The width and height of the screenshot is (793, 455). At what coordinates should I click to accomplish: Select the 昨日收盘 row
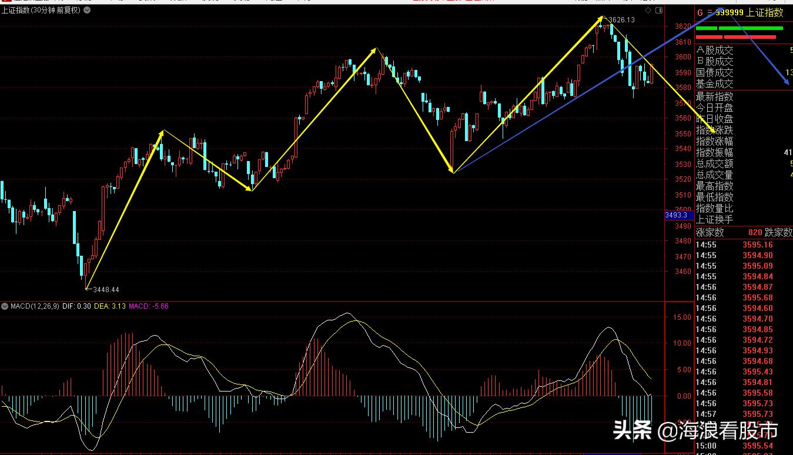click(744, 119)
